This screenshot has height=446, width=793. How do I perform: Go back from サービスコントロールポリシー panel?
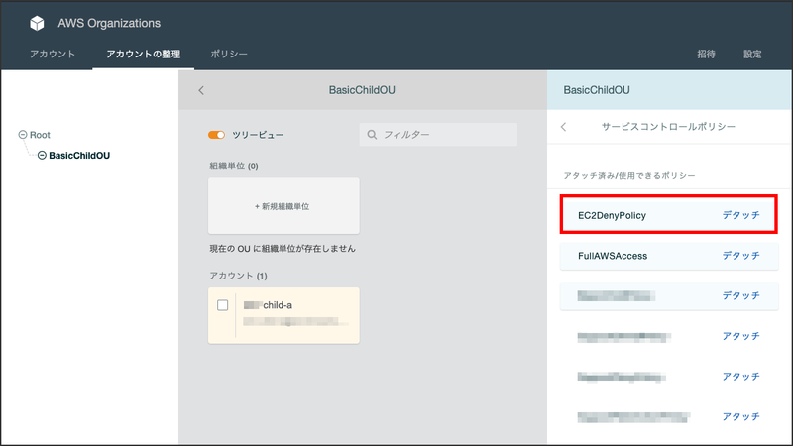pyautogui.click(x=563, y=127)
